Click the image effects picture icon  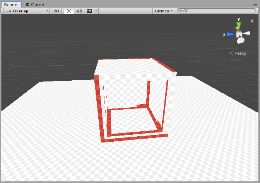pyautogui.click(x=89, y=11)
